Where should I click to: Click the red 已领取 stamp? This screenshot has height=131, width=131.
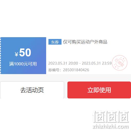pos(119,63)
